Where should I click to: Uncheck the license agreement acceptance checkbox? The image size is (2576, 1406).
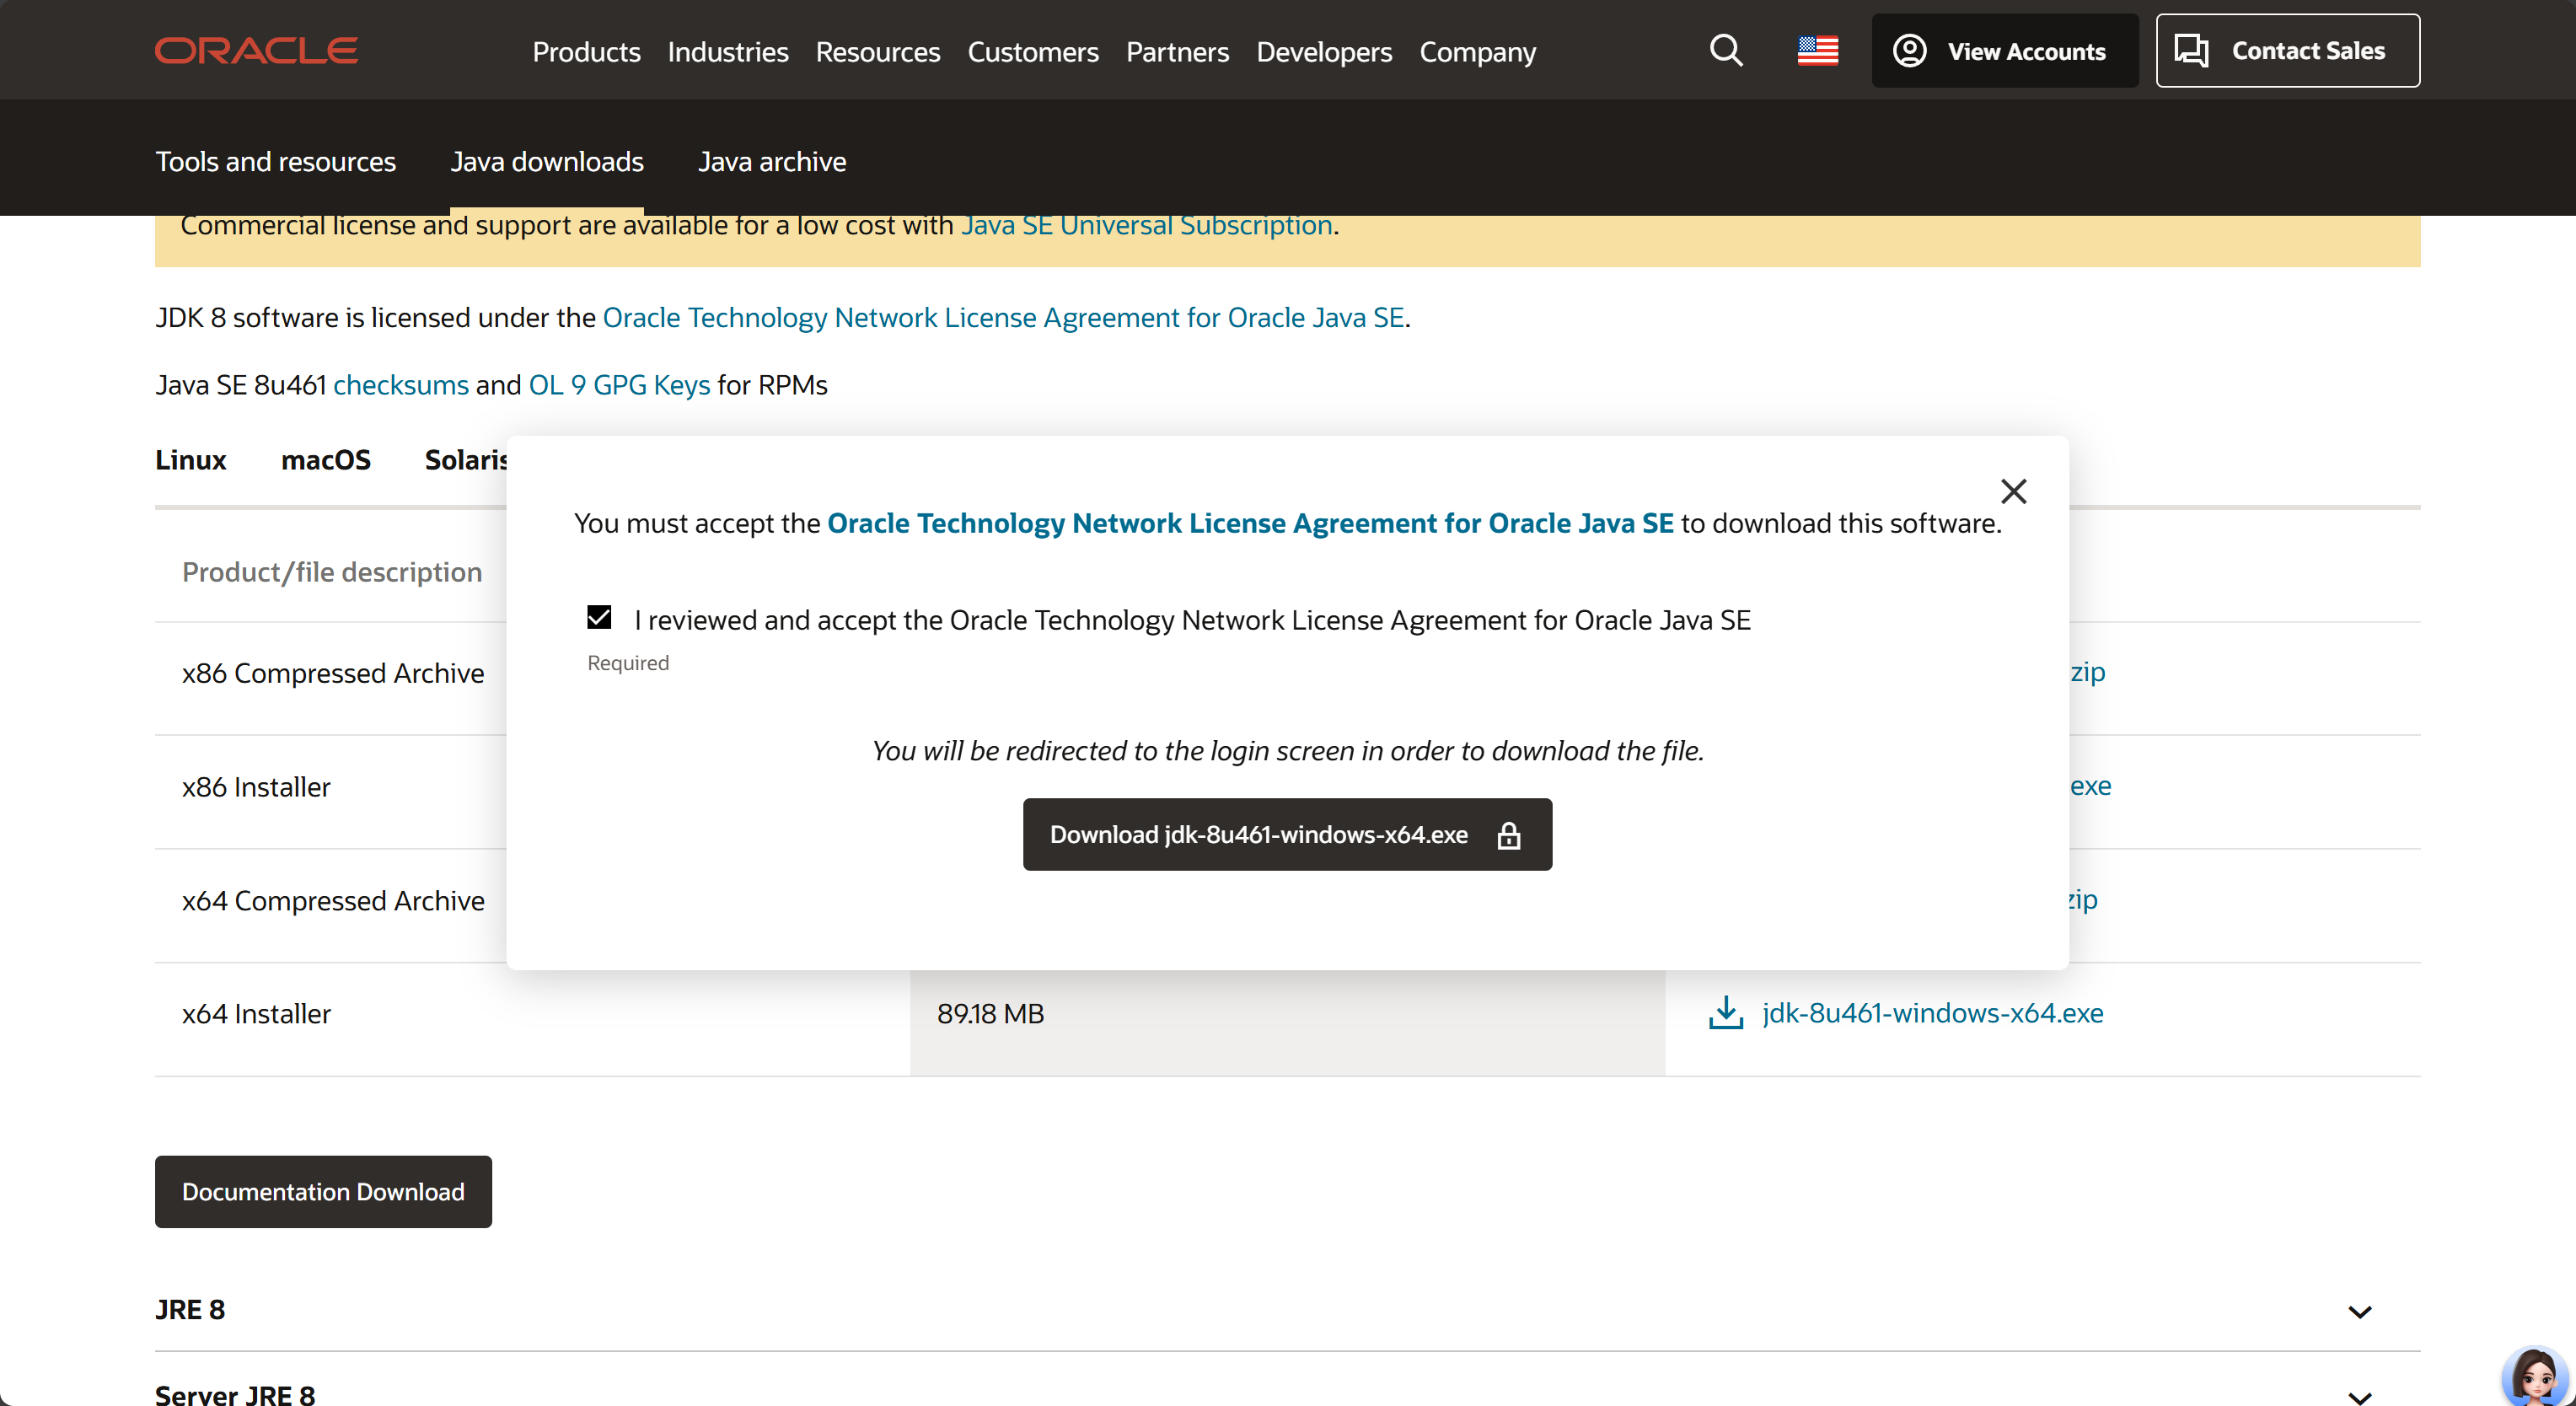599,618
